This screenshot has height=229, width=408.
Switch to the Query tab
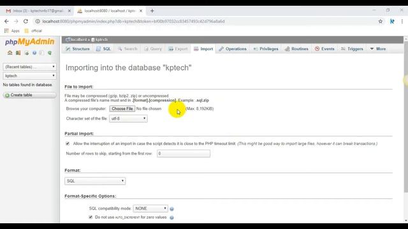[153, 49]
